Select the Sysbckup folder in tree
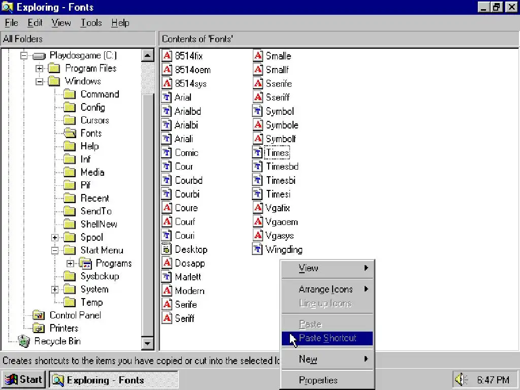 pos(100,276)
